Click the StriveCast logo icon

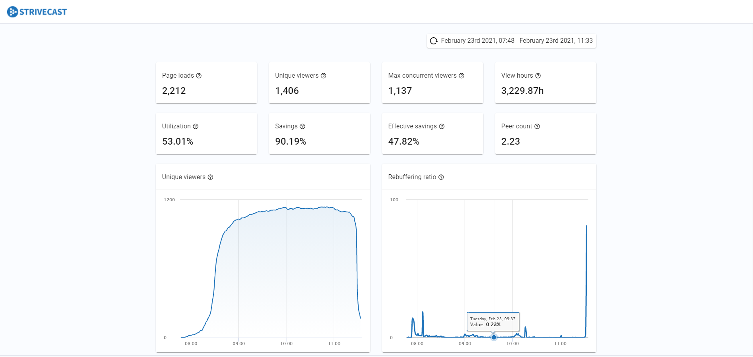tap(12, 11)
